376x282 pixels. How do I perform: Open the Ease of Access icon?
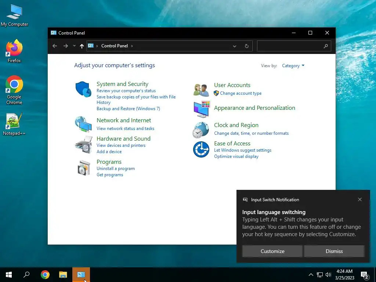click(201, 149)
